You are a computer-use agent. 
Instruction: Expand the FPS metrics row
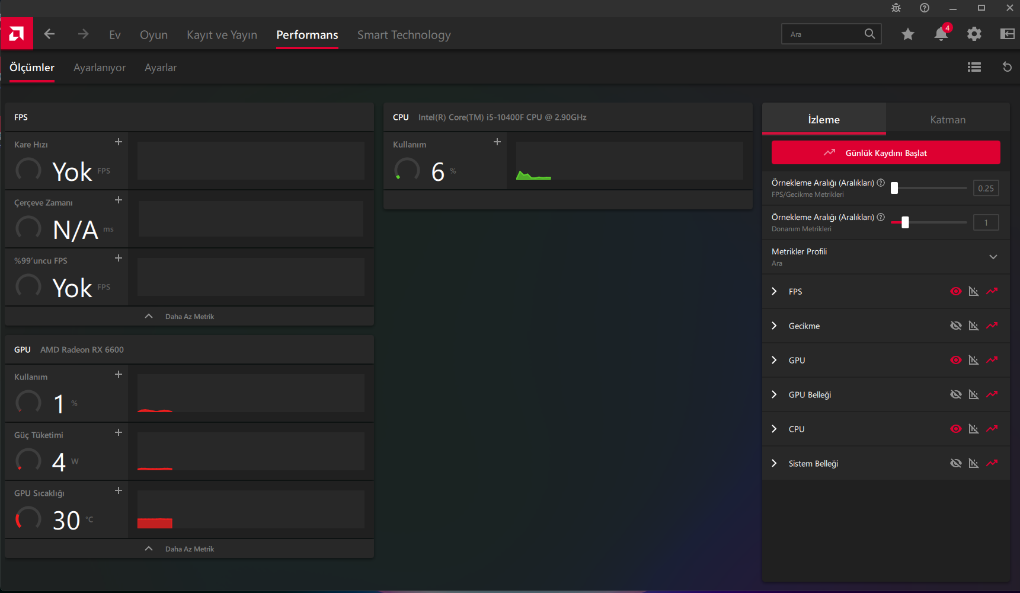coord(774,291)
